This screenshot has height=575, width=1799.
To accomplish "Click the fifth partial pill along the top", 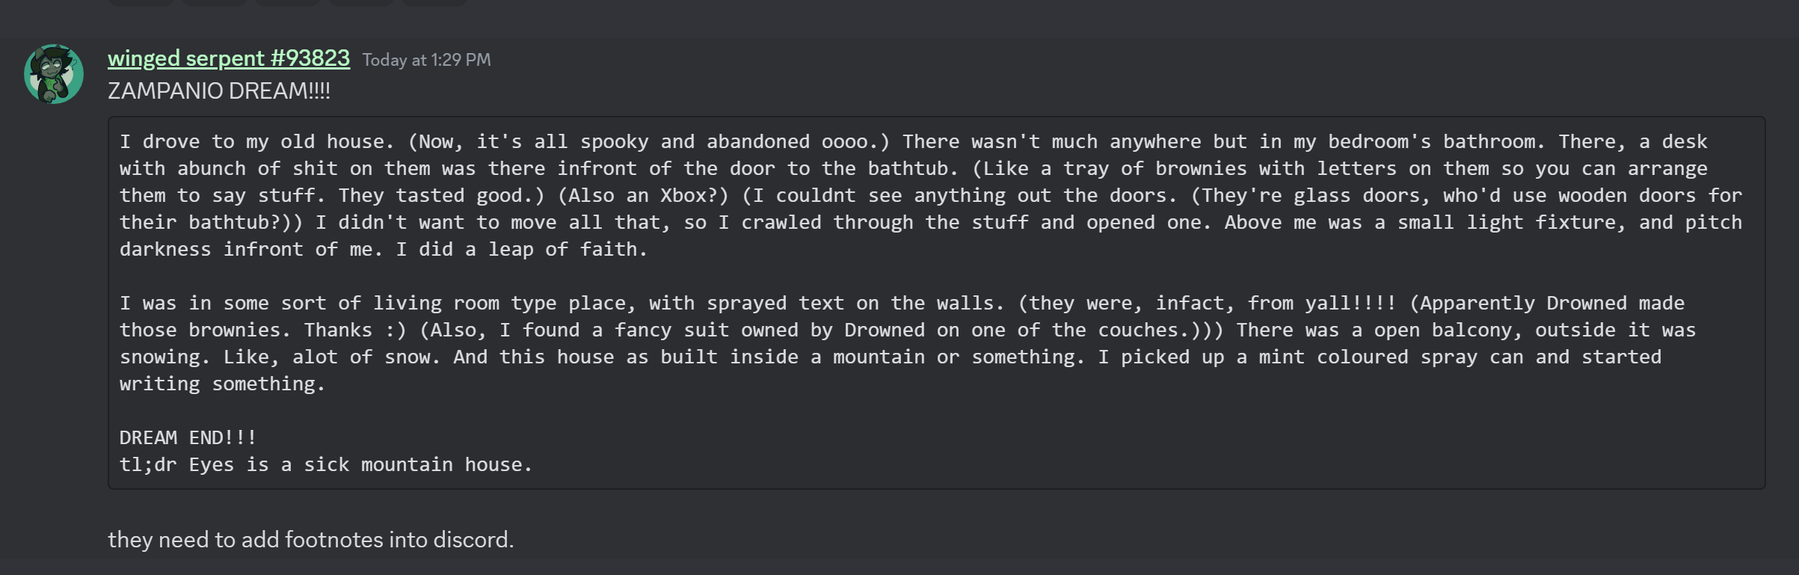I will click(434, 2).
